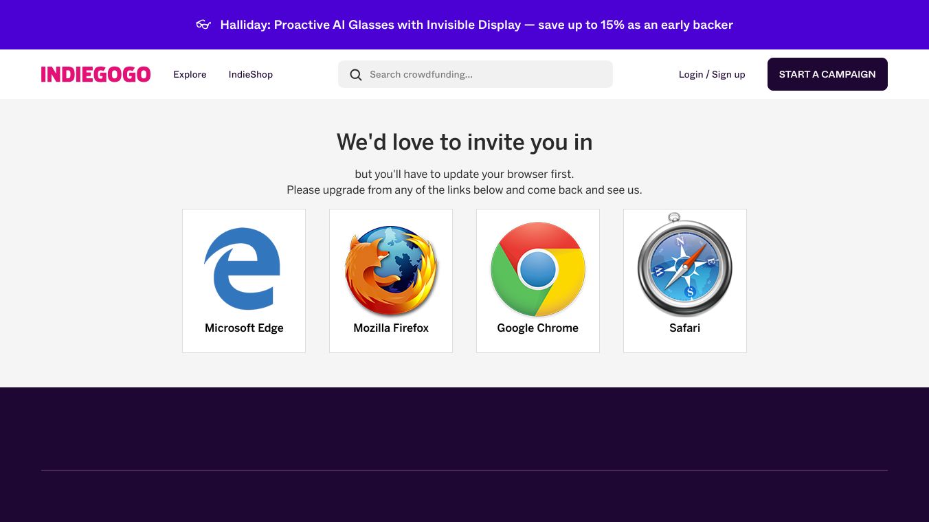The height and width of the screenshot is (522, 929).
Task: Click the Indiegogo logo
Action: [x=96, y=74]
